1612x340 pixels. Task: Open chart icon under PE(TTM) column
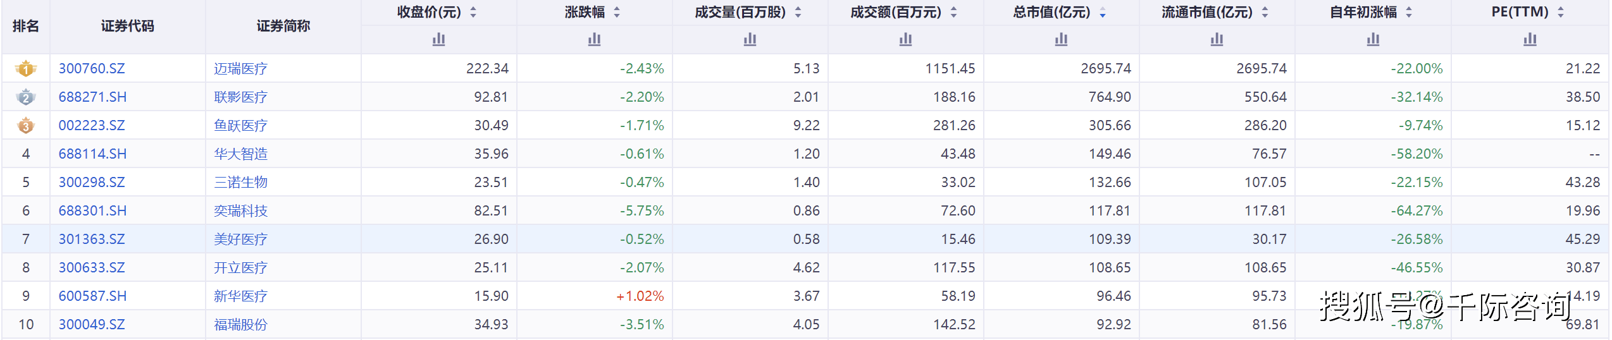[x=1530, y=40]
